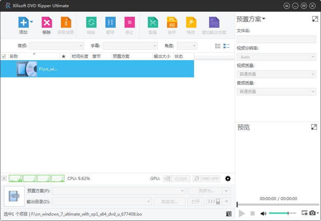The width and height of the screenshot is (321, 221).
Task: Adjust the preview volume slider
Action: (282, 213)
